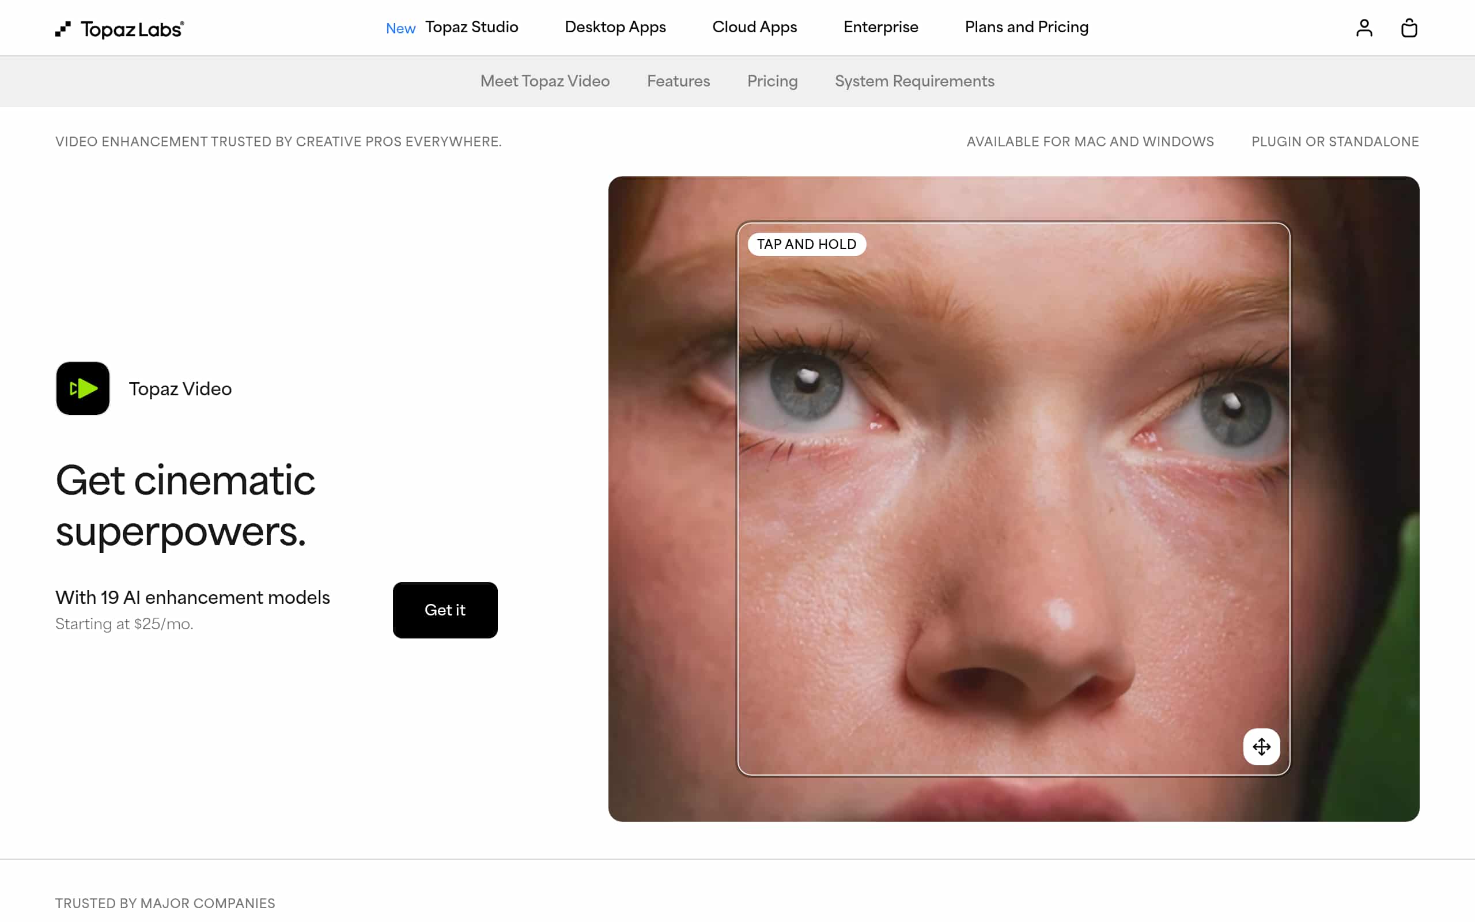
Task: Open the Enterprise menu item
Action: click(880, 28)
